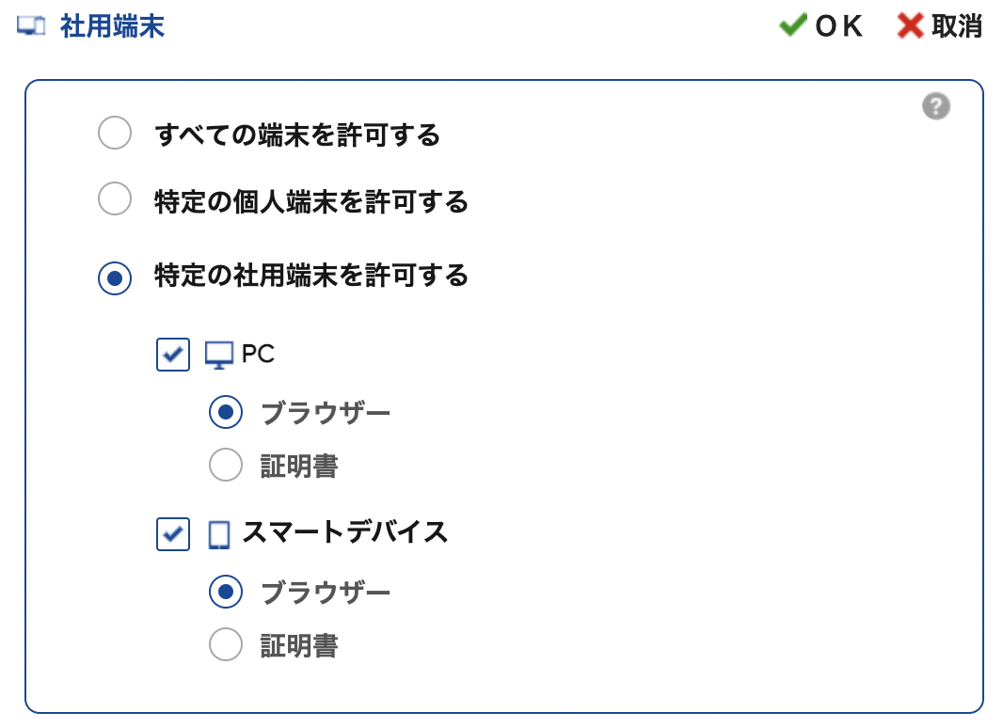Click the red X cancel icon
The width and height of the screenshot is (1003, 728).
pos(910,26)
